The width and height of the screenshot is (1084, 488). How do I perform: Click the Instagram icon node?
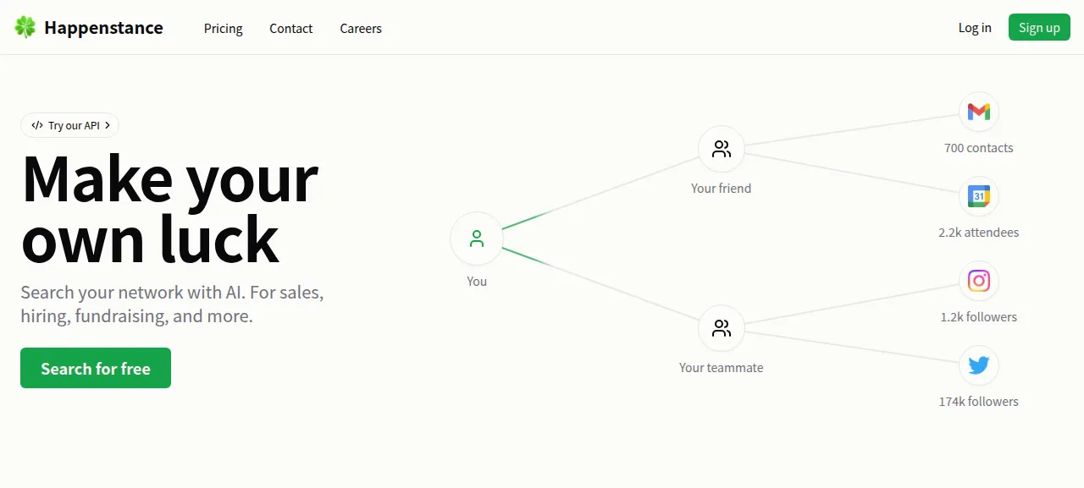point(978,281)
